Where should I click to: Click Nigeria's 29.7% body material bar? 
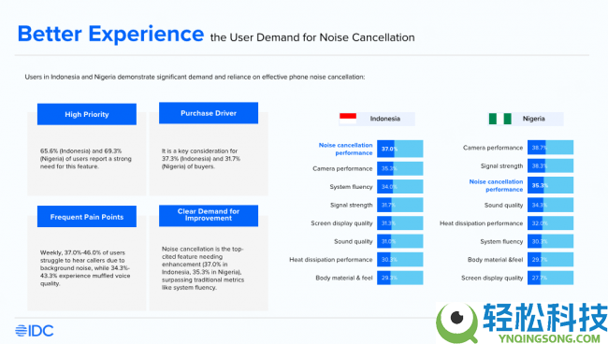pyautogui.click(x=550, y=260)
